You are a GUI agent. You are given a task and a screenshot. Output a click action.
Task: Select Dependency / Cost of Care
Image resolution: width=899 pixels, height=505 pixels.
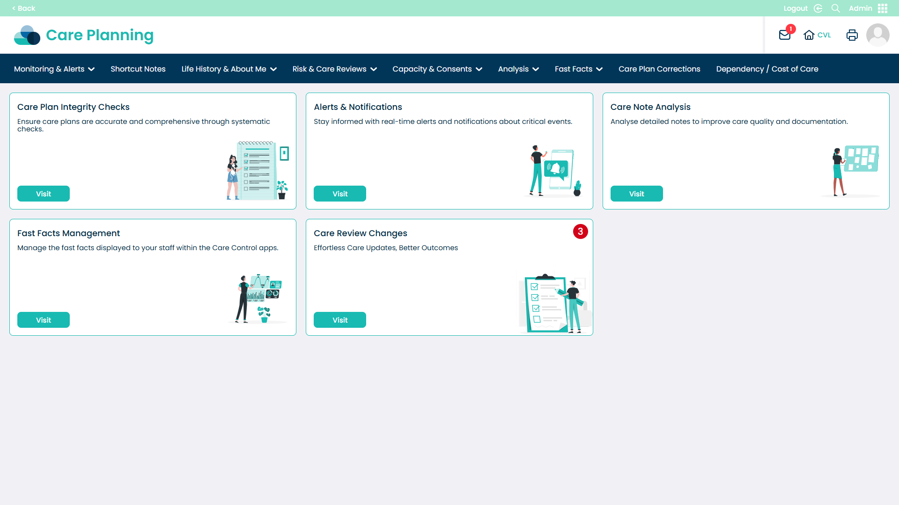[x=767, y=69]
